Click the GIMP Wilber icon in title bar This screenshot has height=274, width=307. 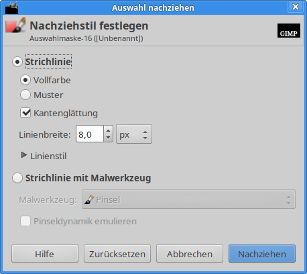tap(11, 8)
